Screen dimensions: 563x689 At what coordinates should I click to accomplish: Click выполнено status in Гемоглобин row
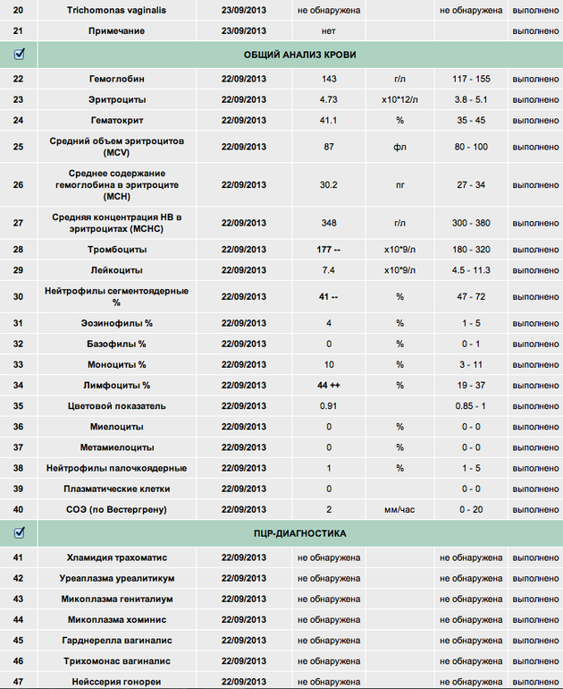point(536,79)
